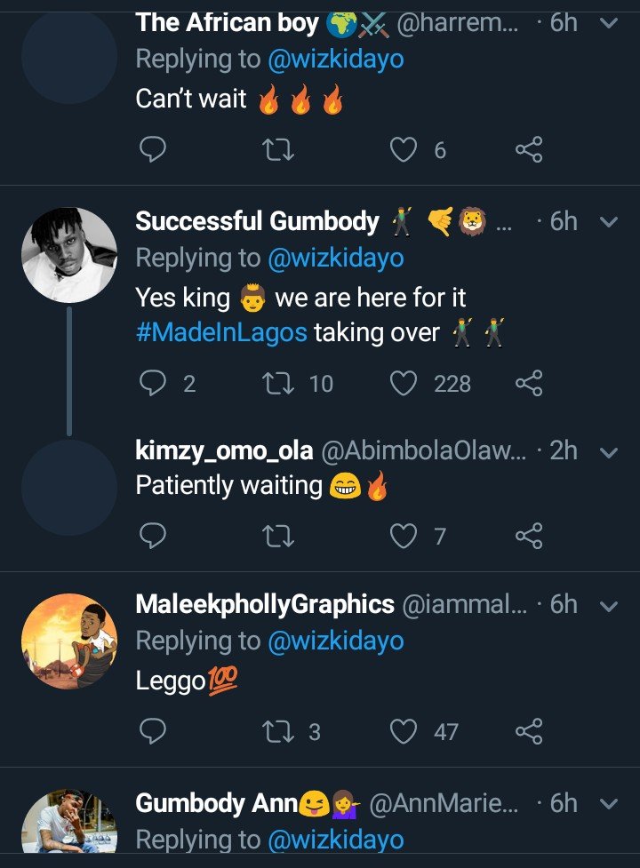Share MaleekphollyGraphics' "Leggo" tweet
Viewport: 640px width, 868px height.
point(529,731)
